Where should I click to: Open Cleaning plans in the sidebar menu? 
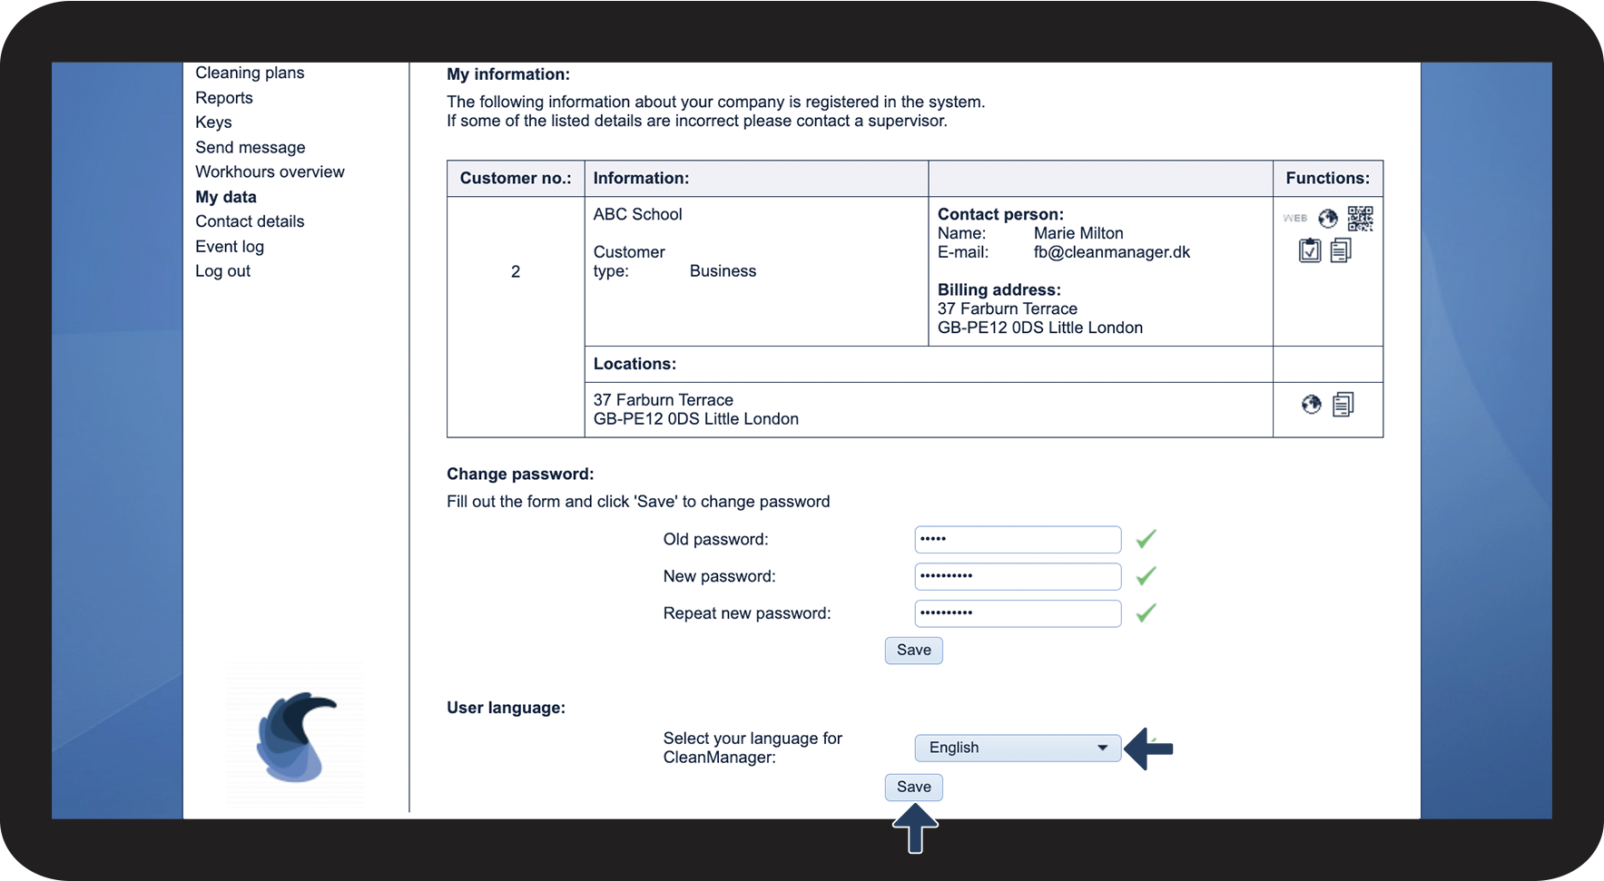point(250,73)
